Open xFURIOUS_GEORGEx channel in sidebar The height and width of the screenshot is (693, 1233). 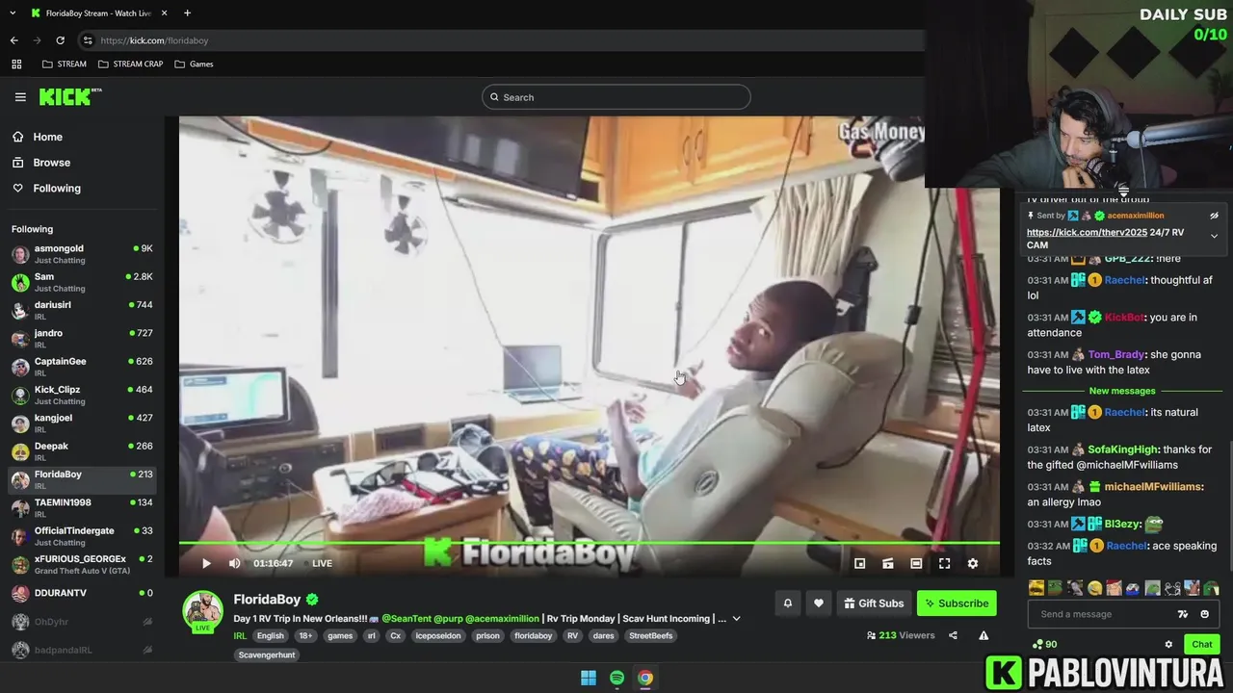pos(82,564)
